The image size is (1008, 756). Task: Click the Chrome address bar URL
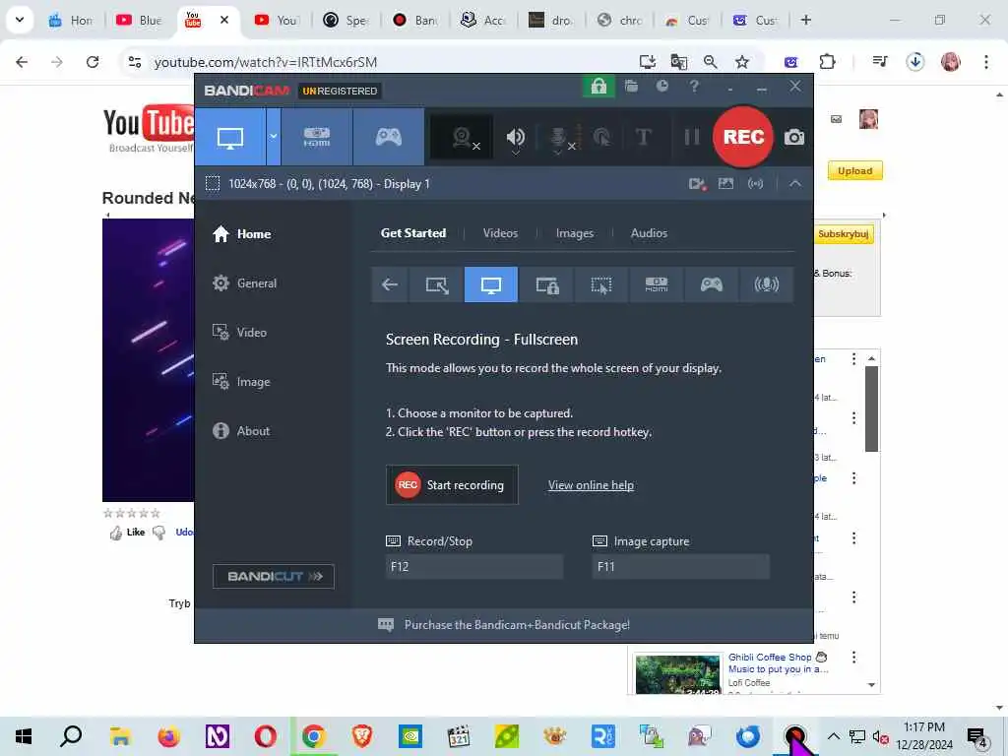[x=266, y=62]
